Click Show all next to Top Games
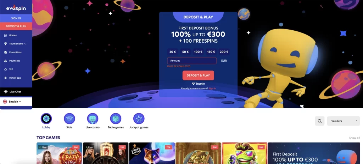The height and width of the screenshot is (164, 363). click(x=354, y=138)
